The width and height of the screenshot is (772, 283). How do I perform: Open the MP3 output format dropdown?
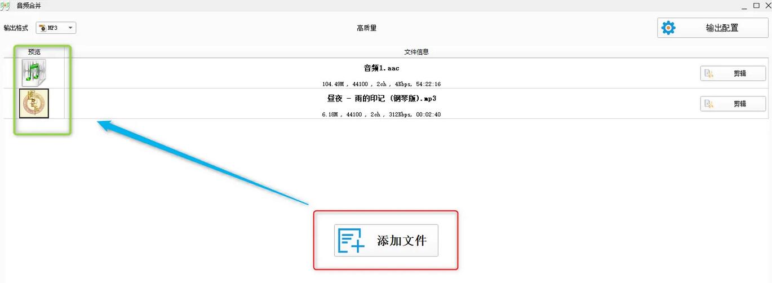pos(56,28)
